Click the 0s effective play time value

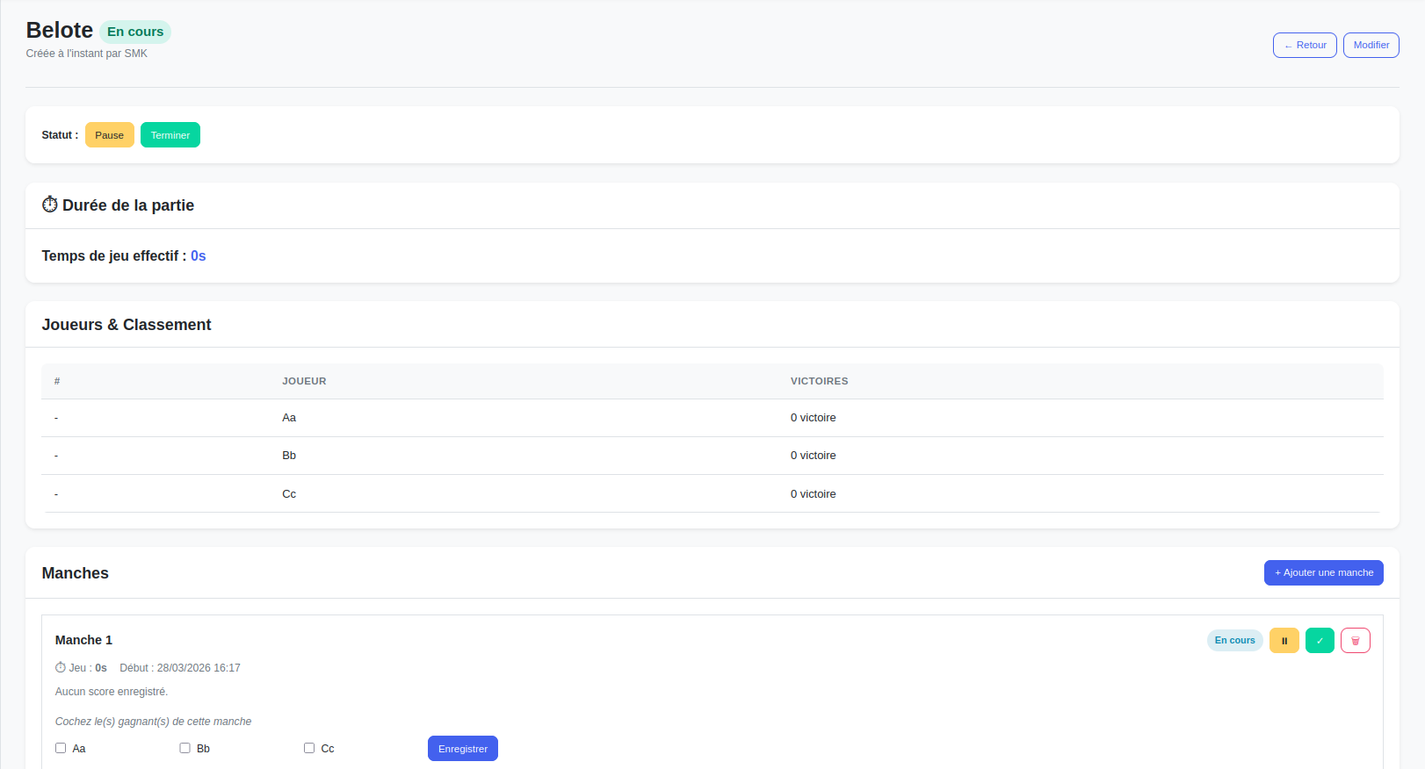click(199, 256)
